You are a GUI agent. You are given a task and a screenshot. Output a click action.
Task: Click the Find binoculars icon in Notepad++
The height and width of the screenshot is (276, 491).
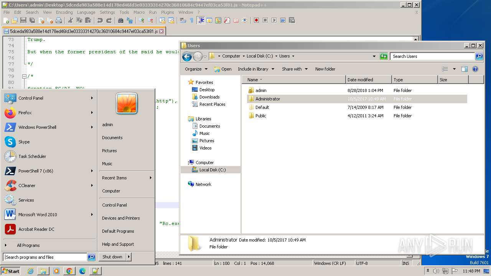pyautogui.click(x=120, y=20)
